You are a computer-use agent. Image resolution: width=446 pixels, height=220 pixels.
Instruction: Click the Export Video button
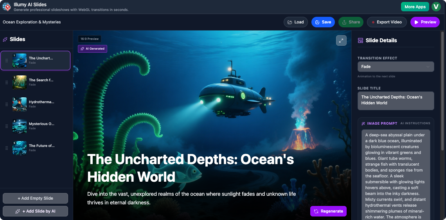coord(387,22)
